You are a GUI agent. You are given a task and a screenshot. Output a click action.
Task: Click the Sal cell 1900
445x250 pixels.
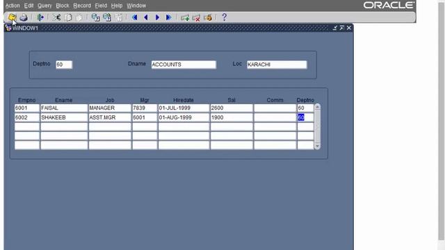click(x=232, y=117)
